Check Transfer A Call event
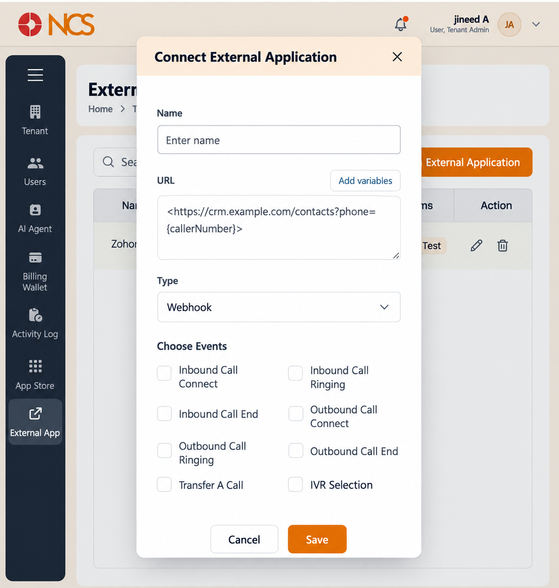Viewport: 559px width, 588px height. (164, 485)
